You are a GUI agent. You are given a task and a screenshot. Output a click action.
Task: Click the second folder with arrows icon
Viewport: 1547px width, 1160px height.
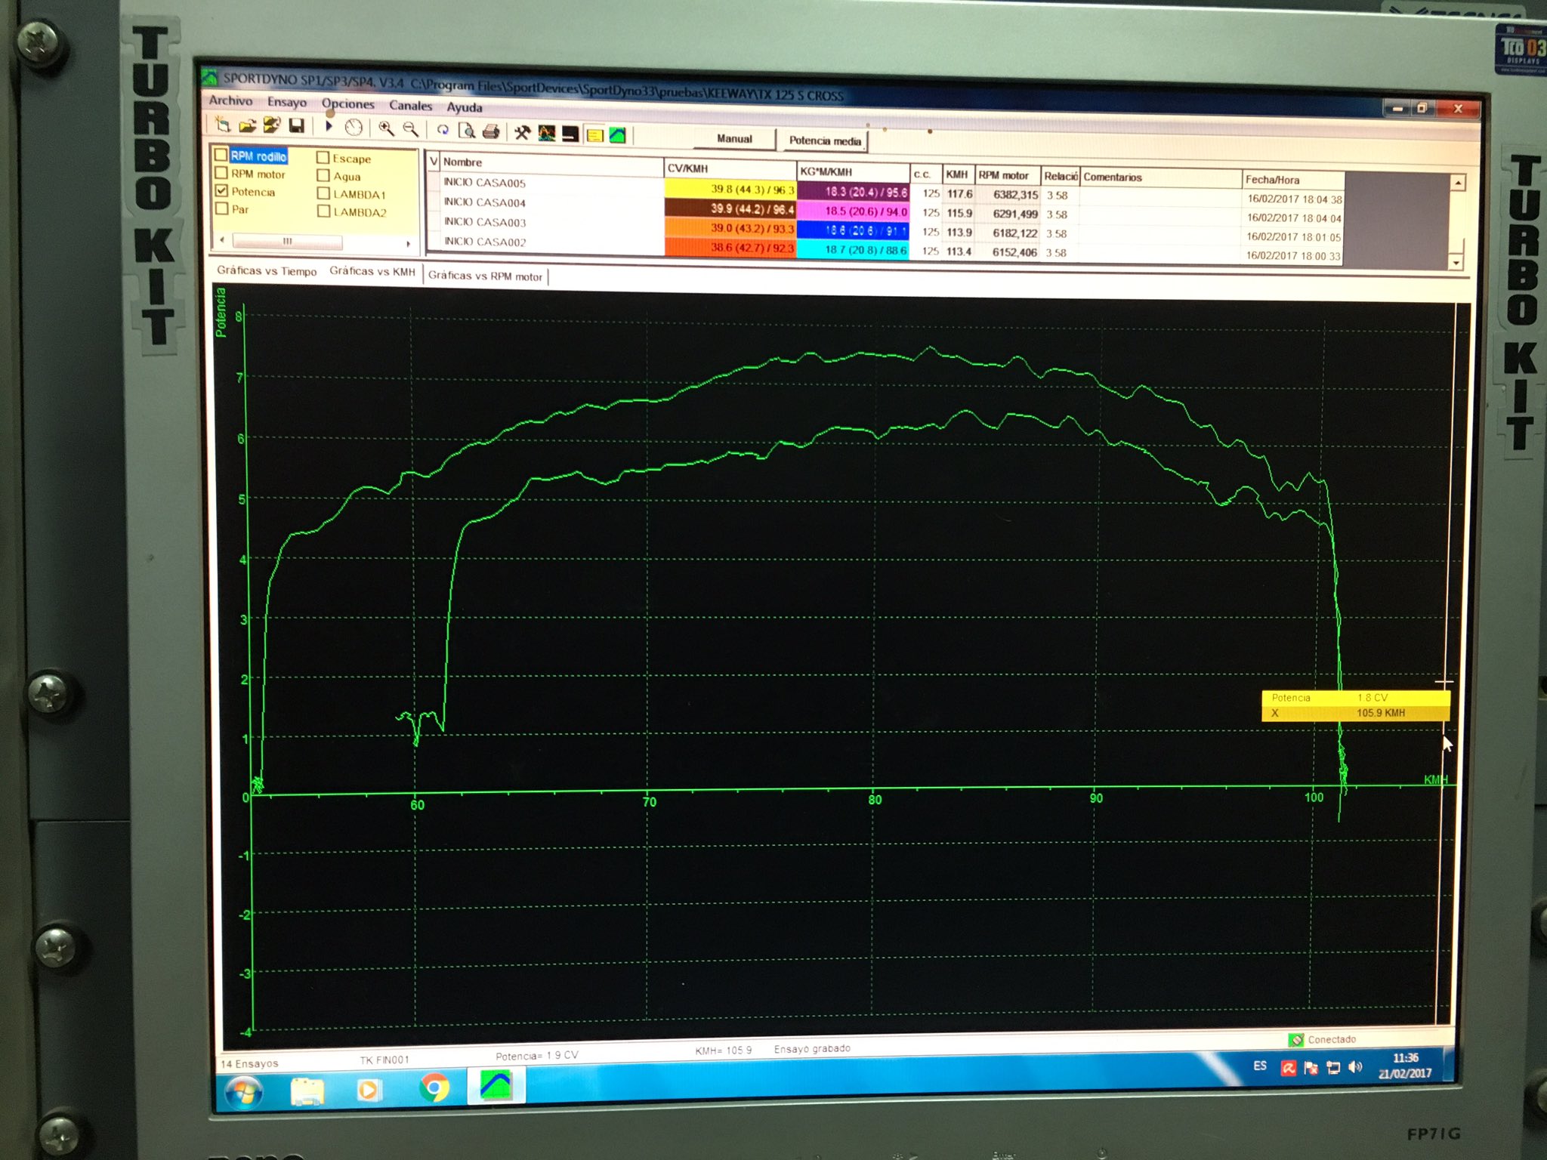click(x=272, y=125)
